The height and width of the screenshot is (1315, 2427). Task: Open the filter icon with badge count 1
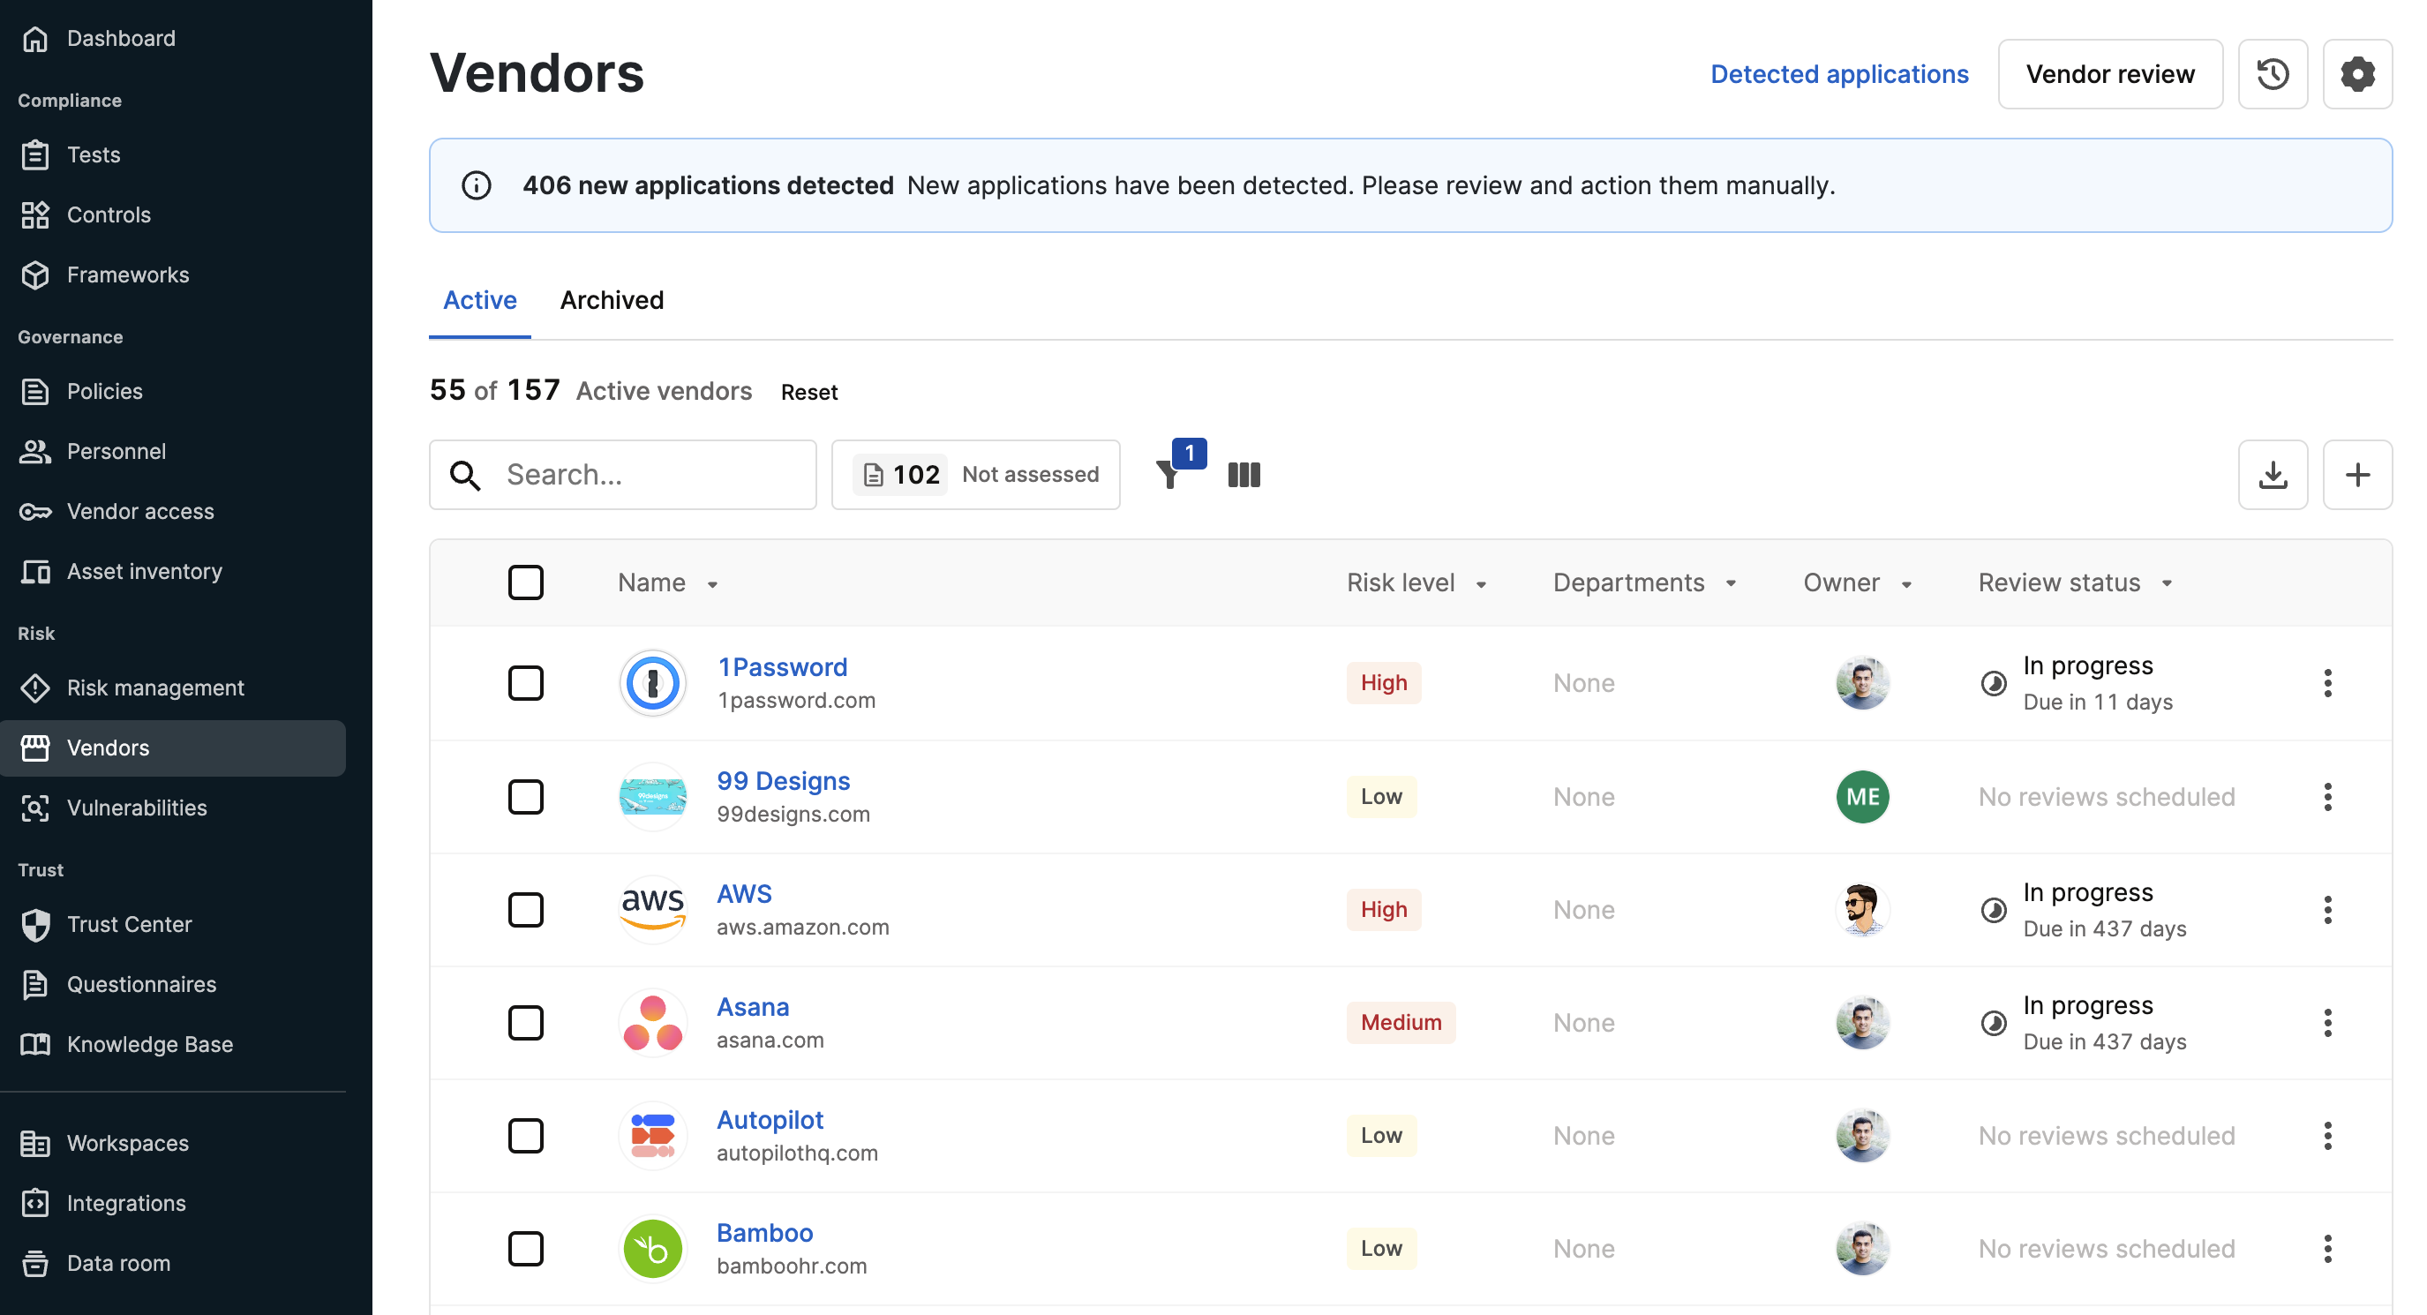pos(1171,476)
